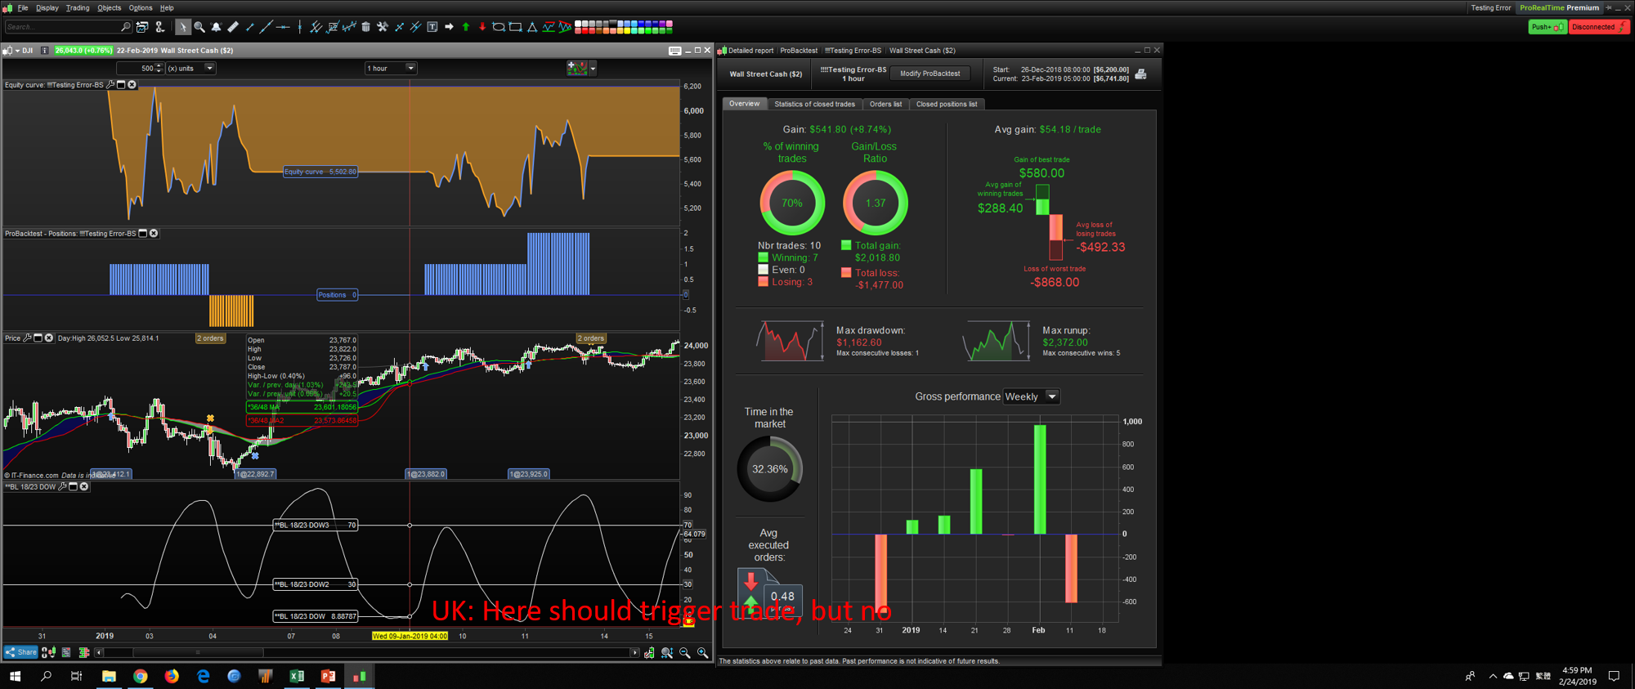Open the File menu
This screenshot has width=1635, height=689.
click(23, 8)
